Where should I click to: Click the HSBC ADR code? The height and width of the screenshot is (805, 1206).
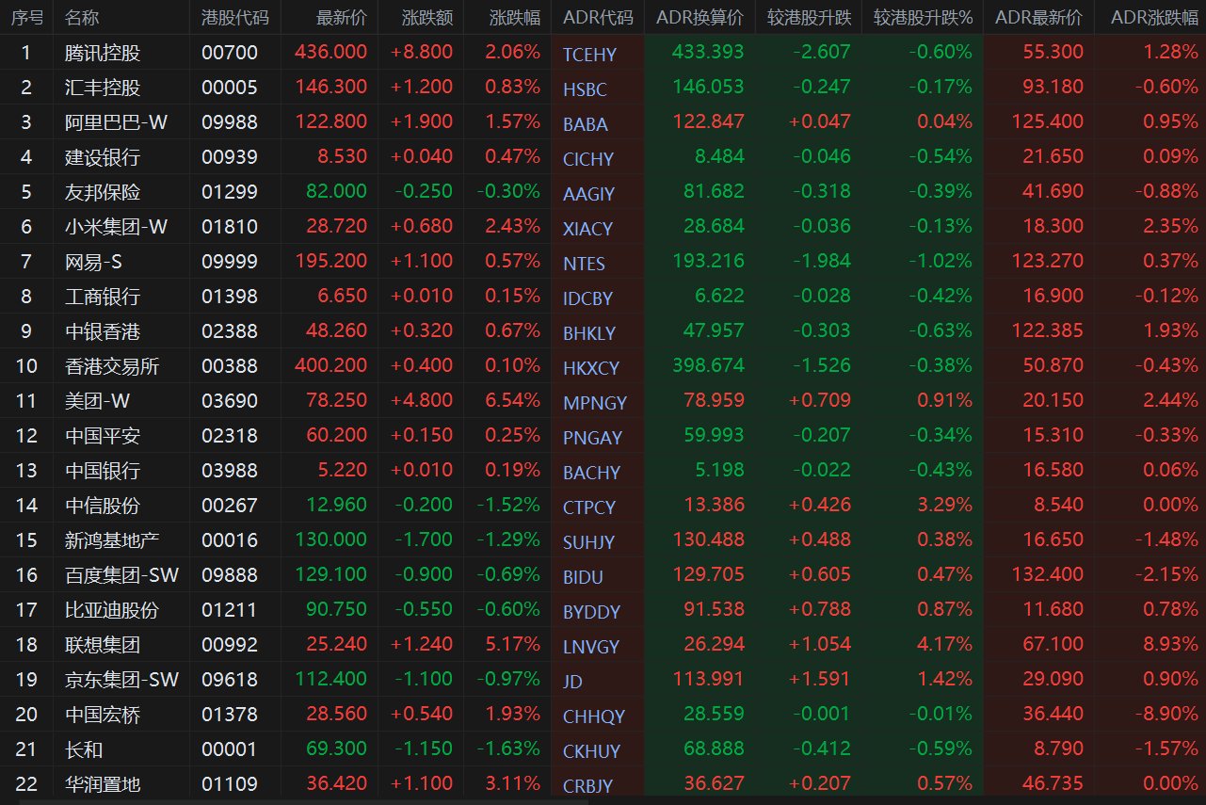tap(585, 89)
